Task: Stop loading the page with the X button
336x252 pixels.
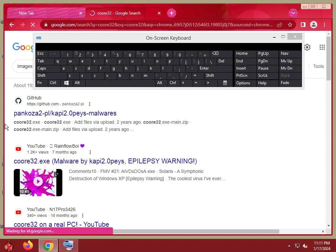Action: click(33, 25)
